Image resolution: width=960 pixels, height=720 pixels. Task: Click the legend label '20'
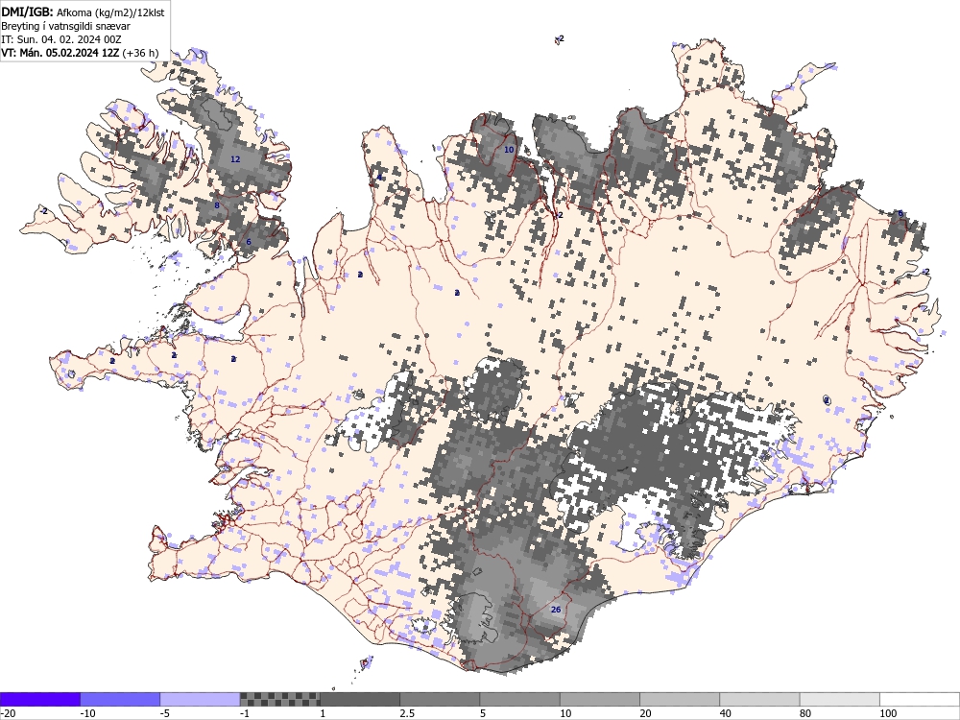point(646,714)
